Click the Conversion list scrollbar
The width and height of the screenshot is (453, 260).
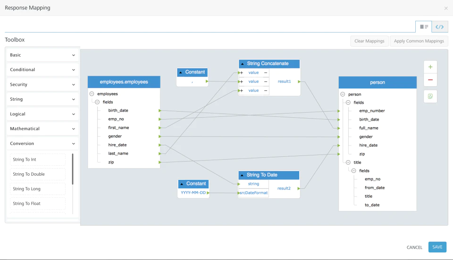73,169
